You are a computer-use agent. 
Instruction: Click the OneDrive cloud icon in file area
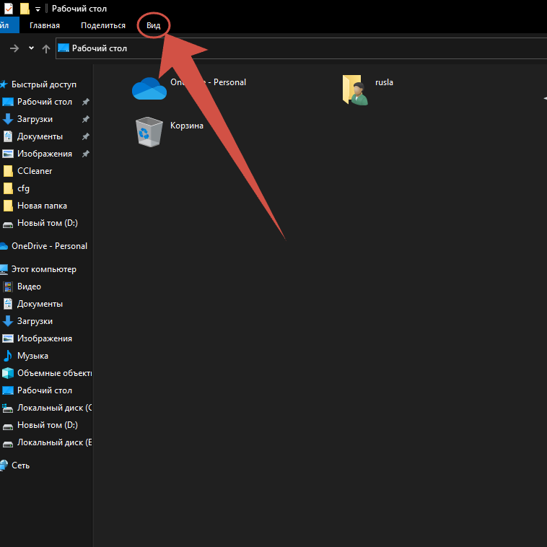click(x=149, y=88)
